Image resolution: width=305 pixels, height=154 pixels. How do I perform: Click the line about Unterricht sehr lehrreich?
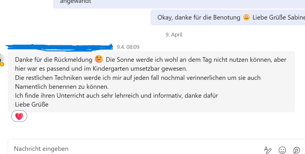tap(116, 96)
